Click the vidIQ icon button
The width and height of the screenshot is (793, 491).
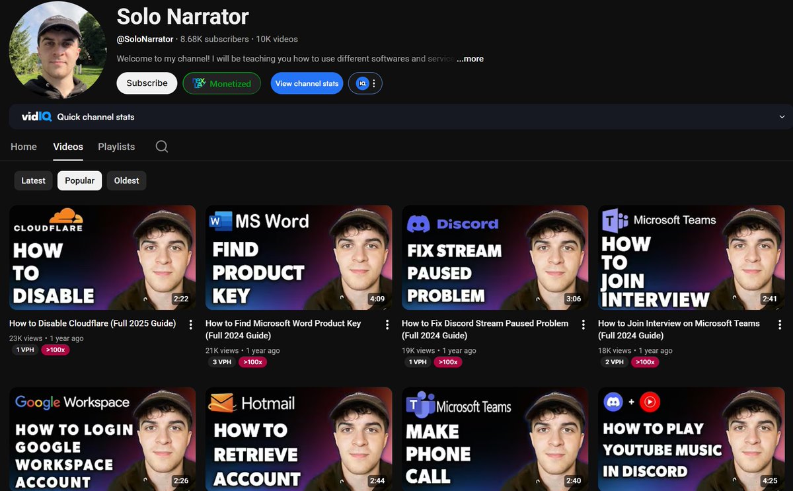361,83
